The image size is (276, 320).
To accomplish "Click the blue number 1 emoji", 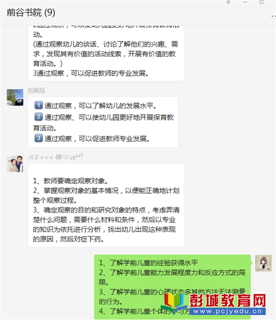I will click(39, 105).
